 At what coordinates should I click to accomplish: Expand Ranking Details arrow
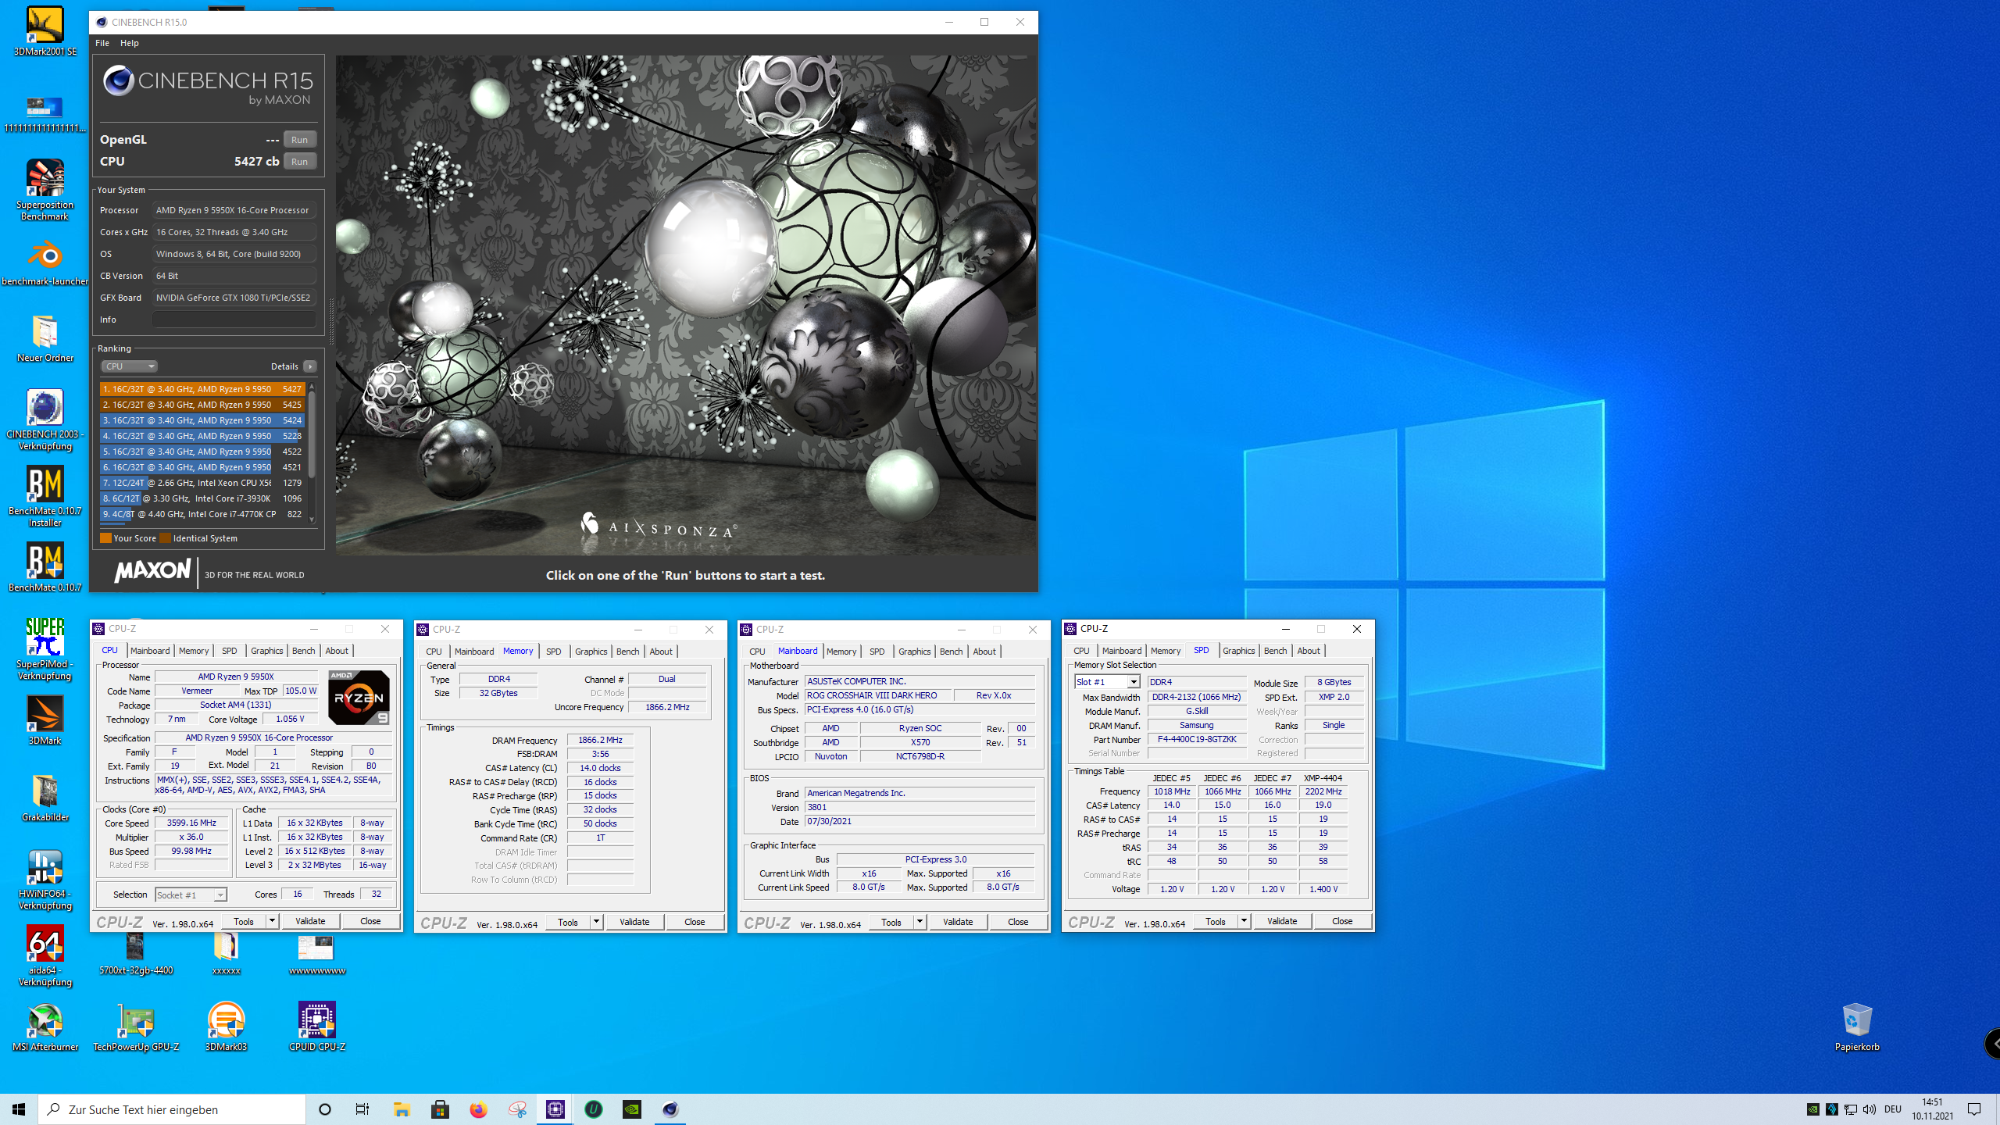[310, 366]
